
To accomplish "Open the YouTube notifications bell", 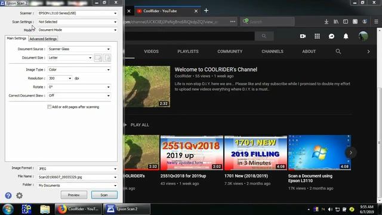I will click(346, 36).
